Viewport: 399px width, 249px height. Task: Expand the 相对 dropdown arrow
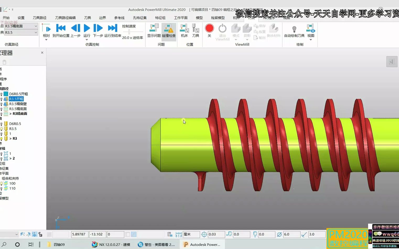[46, 40]
